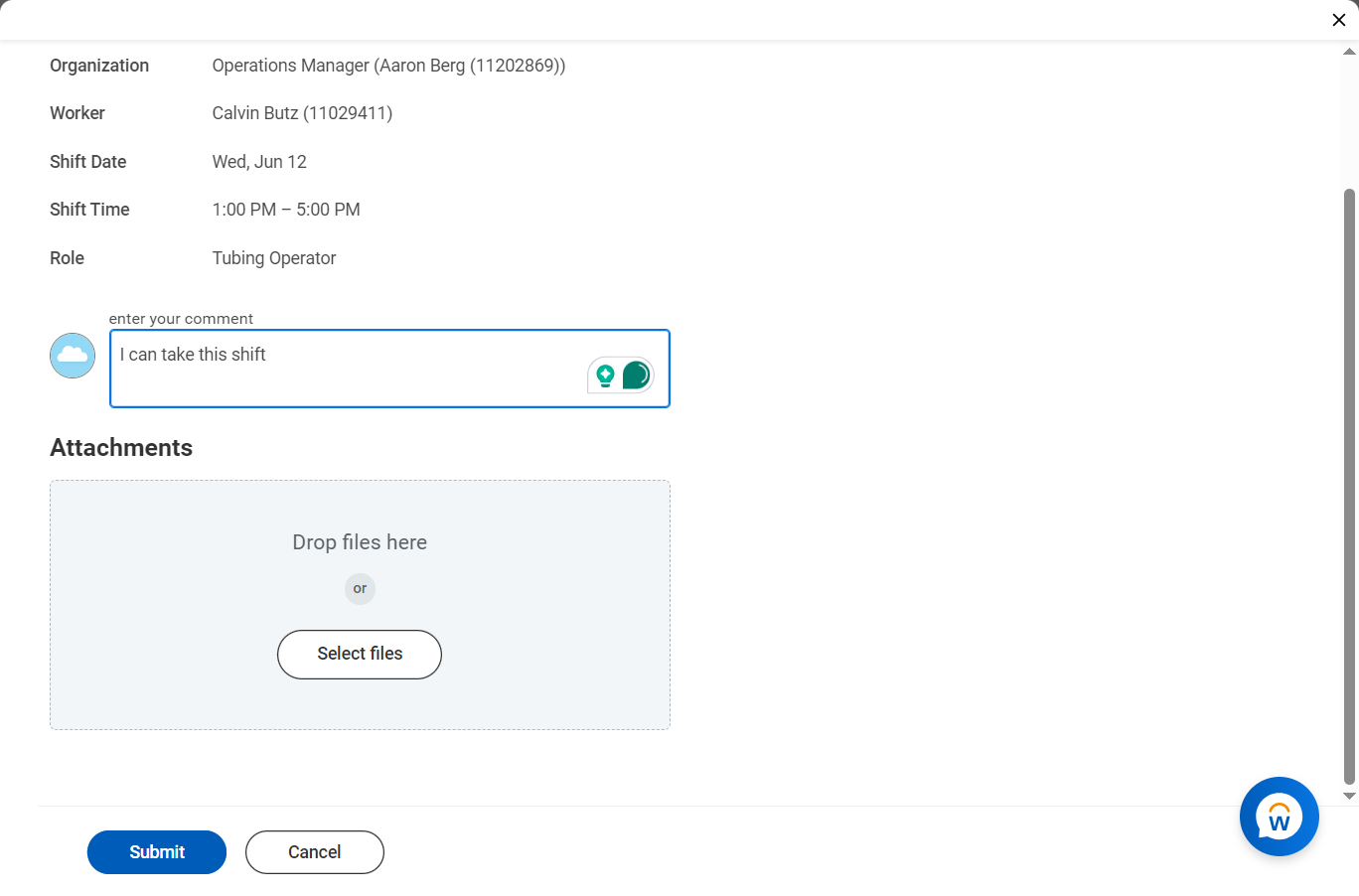
Task: Focus the comment text field
Action: pos(389,369)
